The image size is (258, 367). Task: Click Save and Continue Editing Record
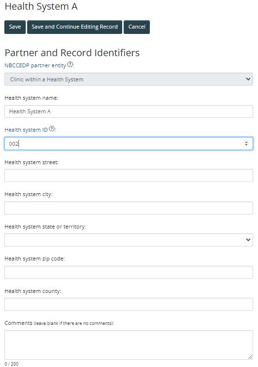click(75, 27)
